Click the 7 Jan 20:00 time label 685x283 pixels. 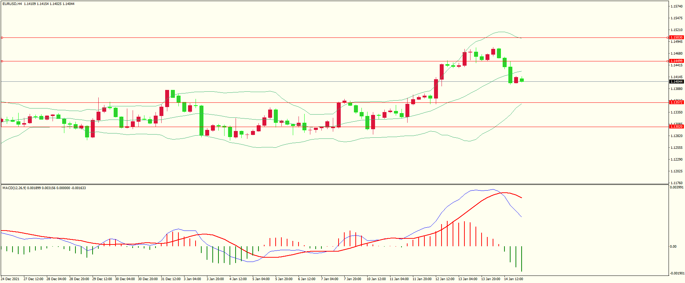tap(353, 279)
